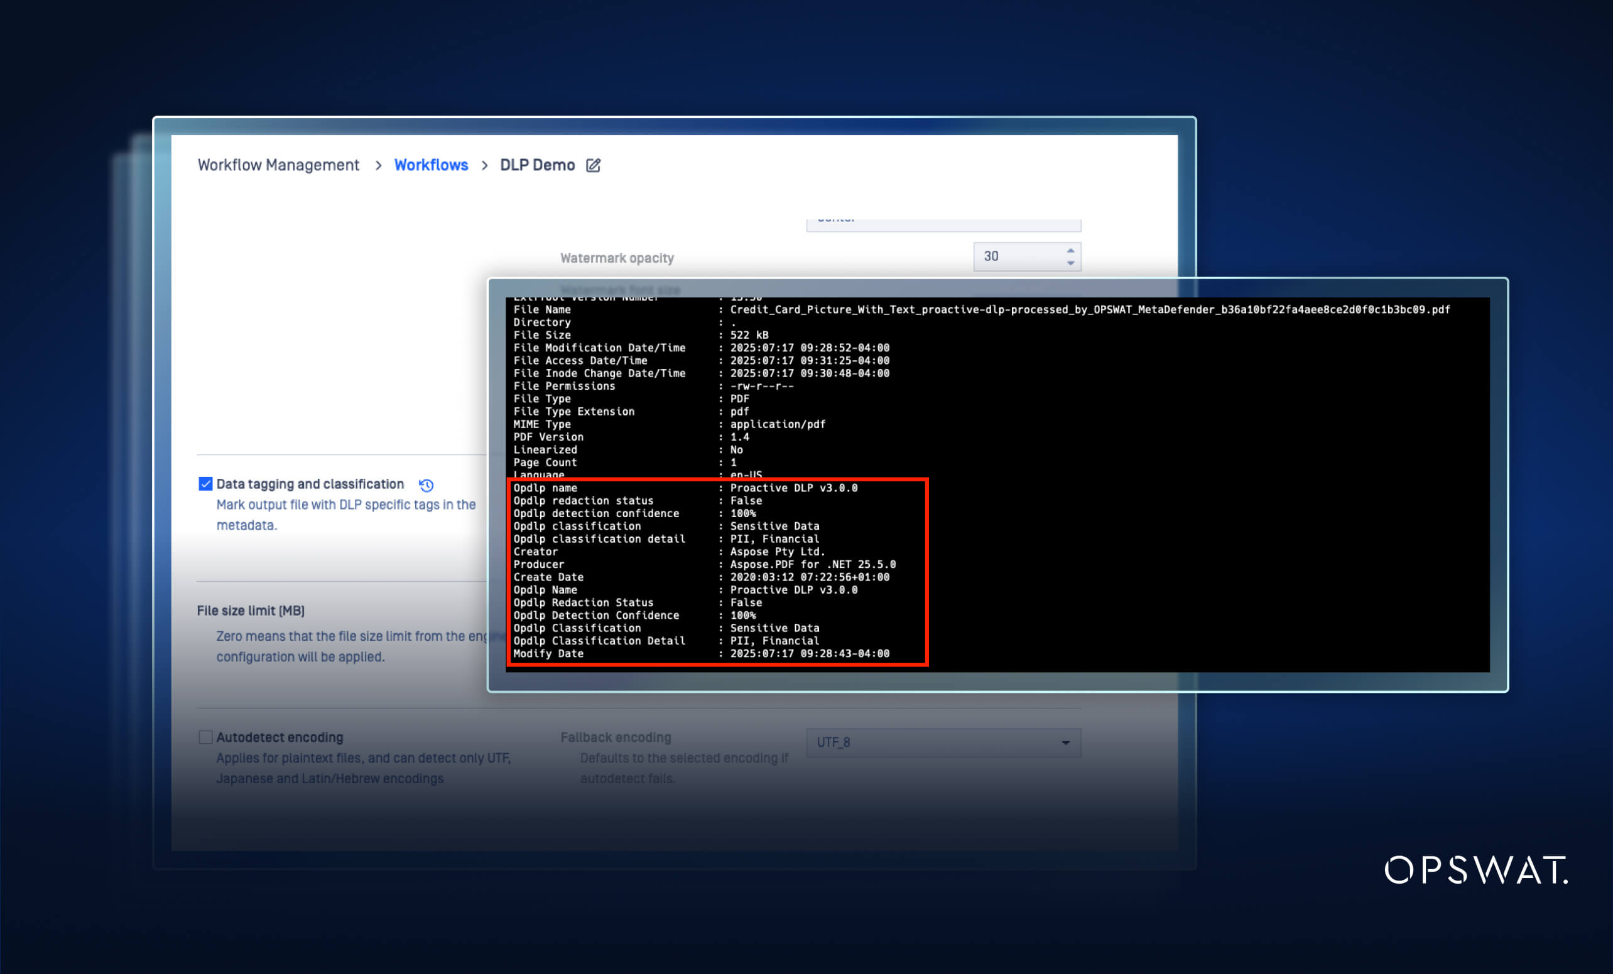Click the chevron between Workflows and DLP Demo
This screenshot has height=974, width=1613.
(484, 166)
